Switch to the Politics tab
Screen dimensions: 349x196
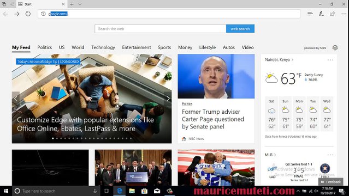(x=45, y=47)
